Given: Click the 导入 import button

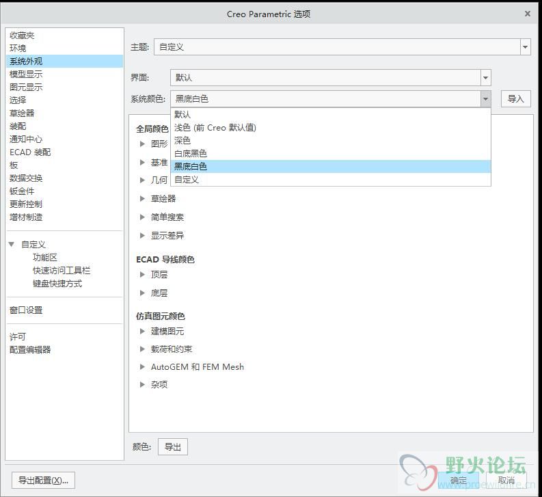Looking at the screenshot, I should (516, 99).
